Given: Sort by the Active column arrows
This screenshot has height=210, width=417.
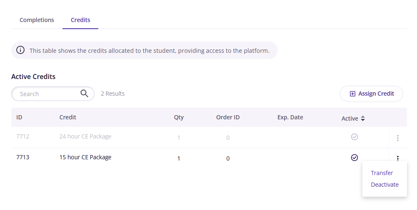Looking at the screenshot, I should pos(363,119).
